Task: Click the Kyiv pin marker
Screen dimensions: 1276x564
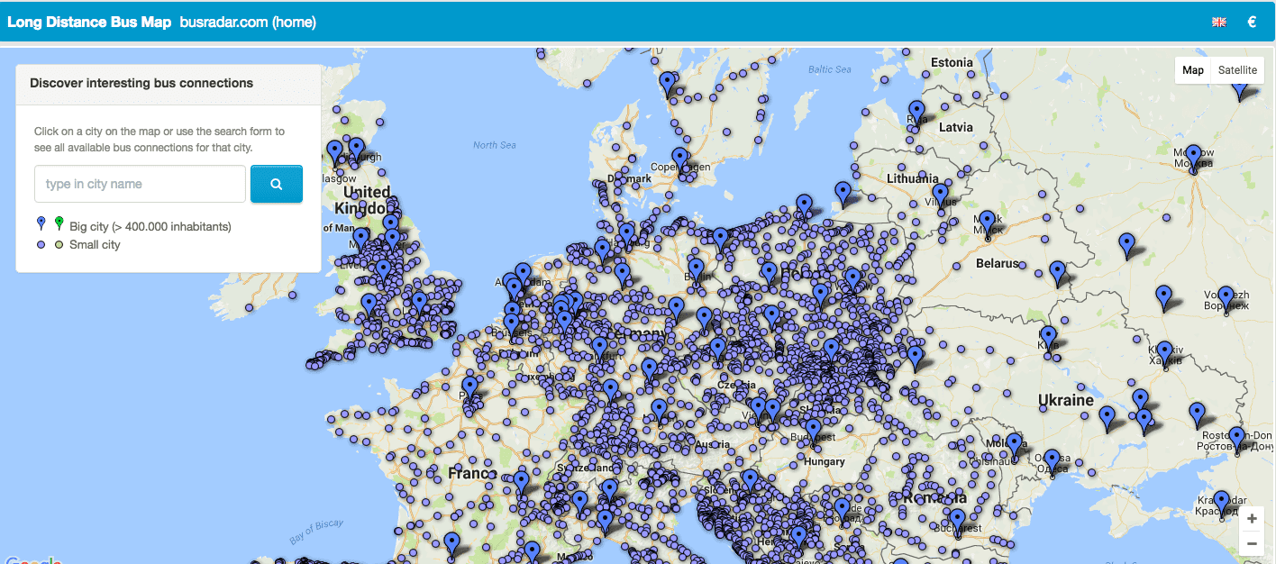Action: [1048, 338]
